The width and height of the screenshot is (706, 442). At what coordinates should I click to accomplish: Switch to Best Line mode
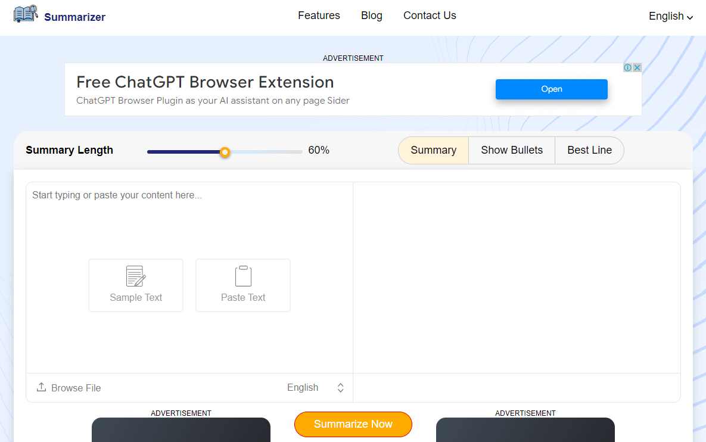(589, 150)
